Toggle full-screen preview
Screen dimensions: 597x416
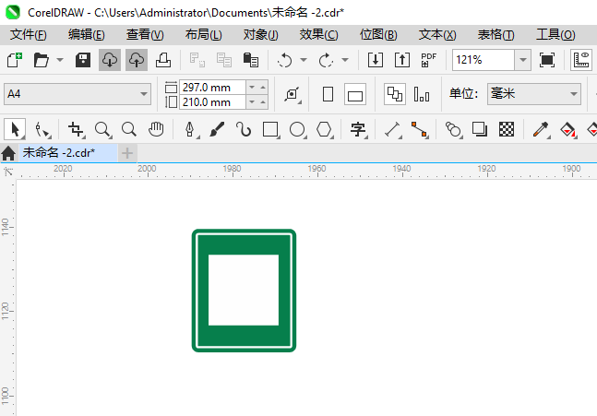point(547,60)
